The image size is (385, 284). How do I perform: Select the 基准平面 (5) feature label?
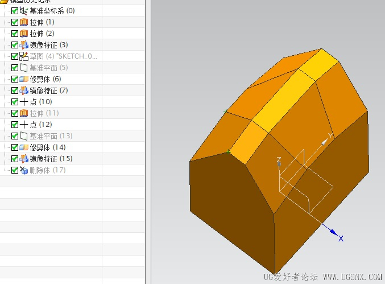click(49, 68)
